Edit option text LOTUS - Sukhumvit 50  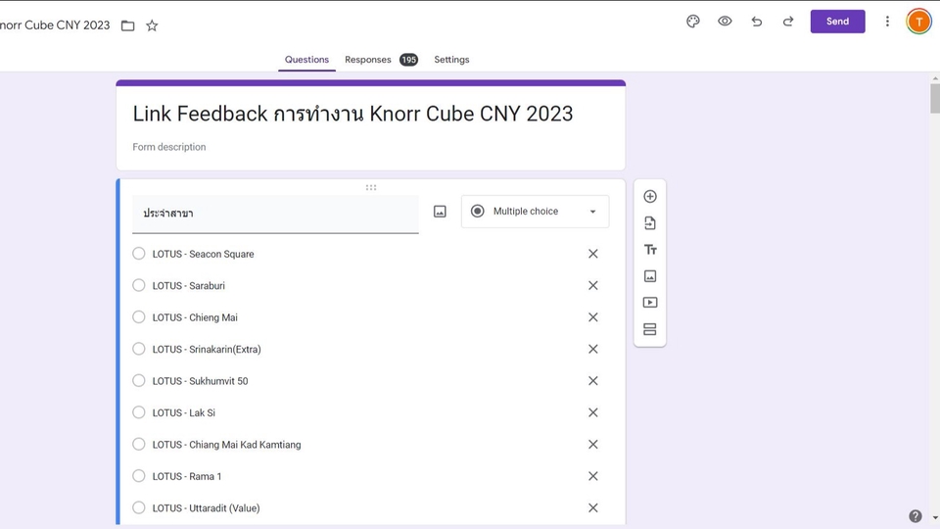point(200,381)
